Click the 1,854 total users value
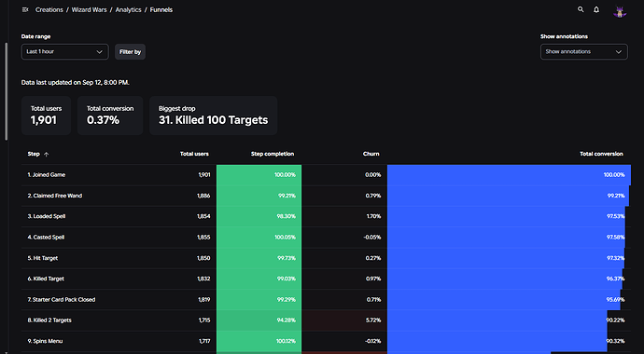 [x=203, y=216]
